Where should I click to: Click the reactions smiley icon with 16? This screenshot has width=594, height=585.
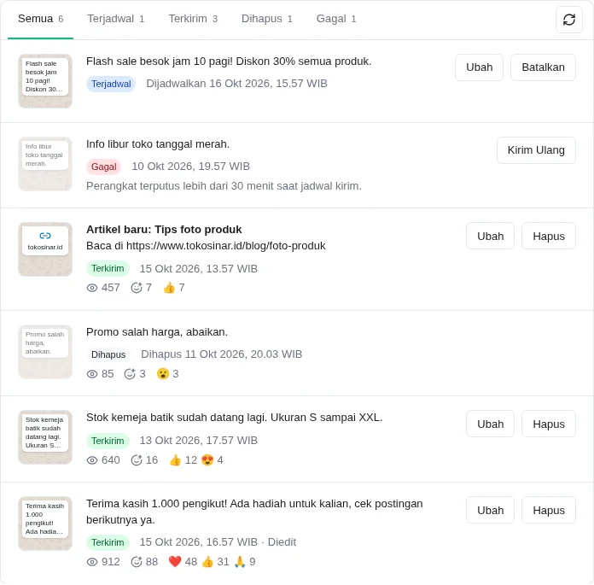137,460
